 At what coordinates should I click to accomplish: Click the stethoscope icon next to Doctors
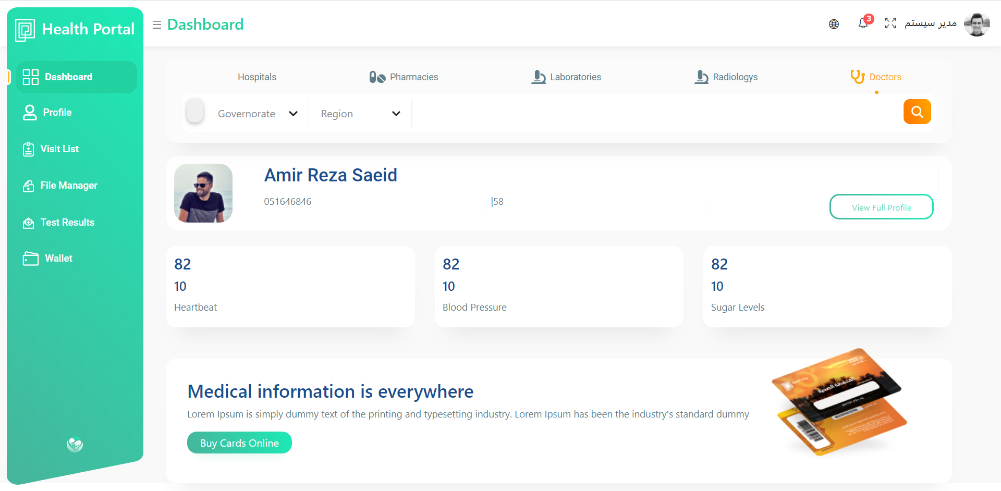pos(858,77)
